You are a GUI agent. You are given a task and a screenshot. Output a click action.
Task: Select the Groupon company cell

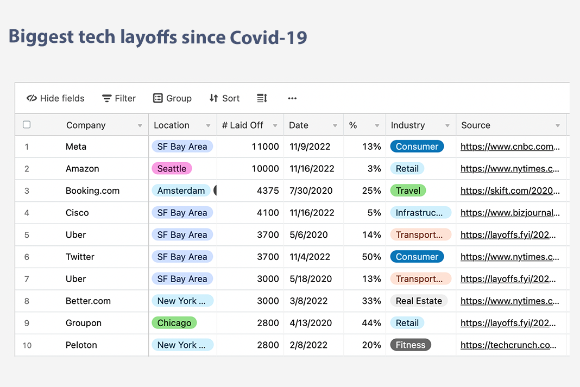83,323
